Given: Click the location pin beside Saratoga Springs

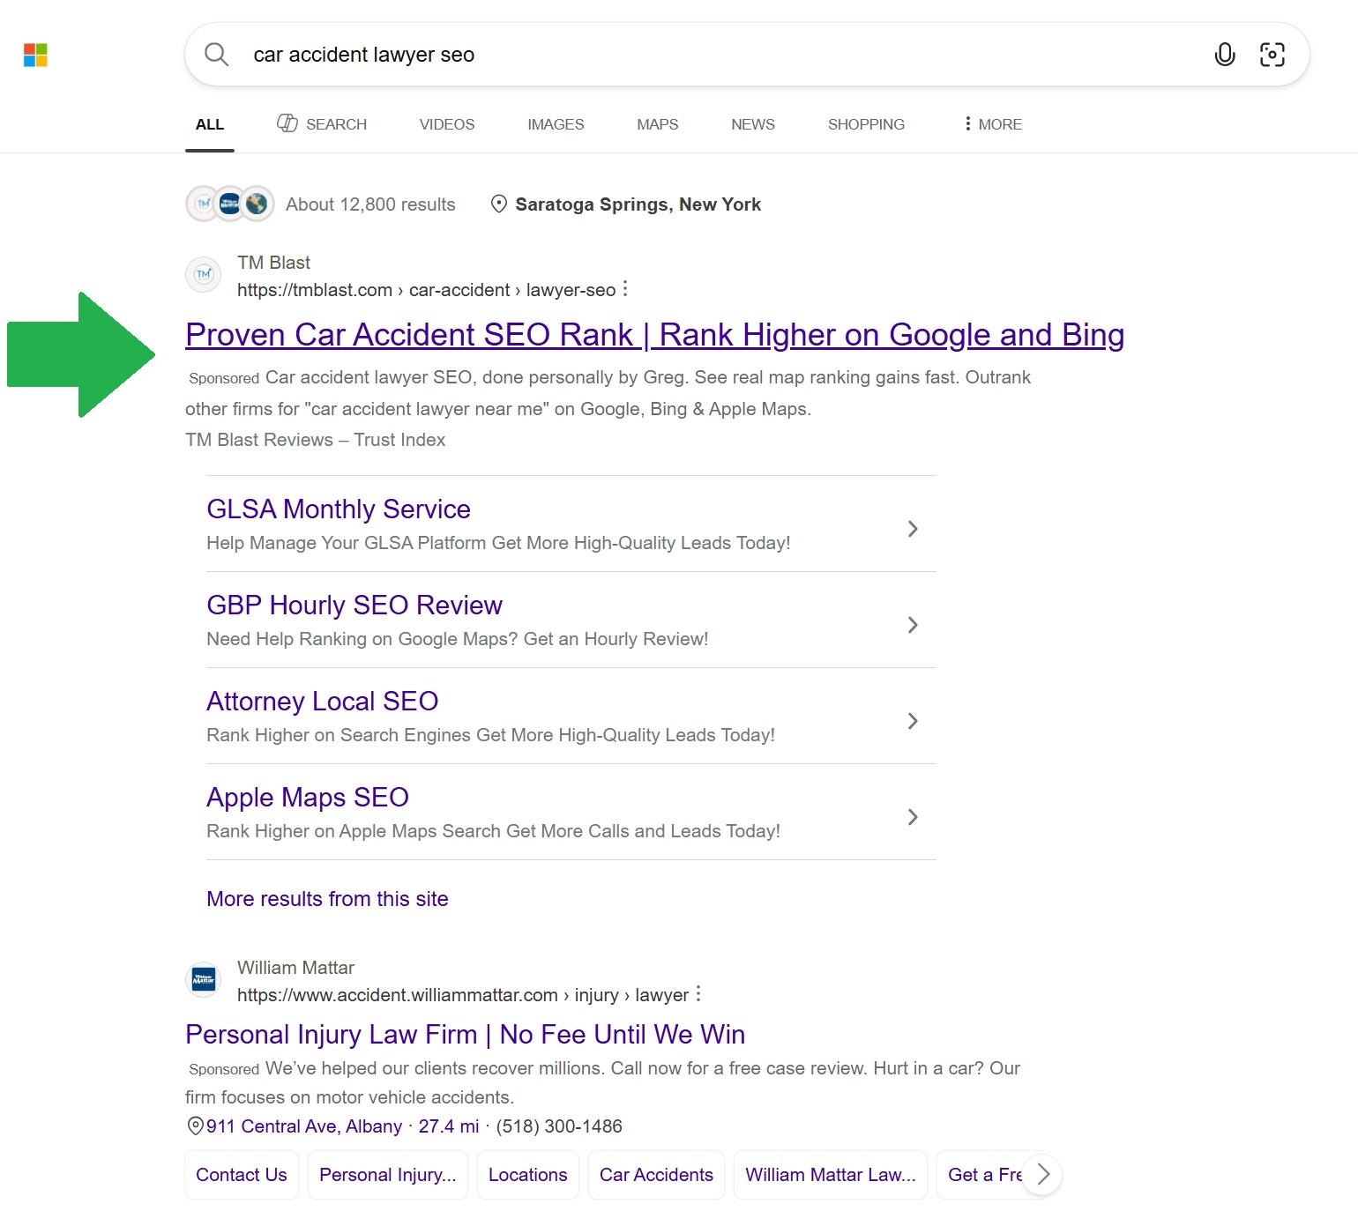Looking at the screenshot, I should (498, 204).
